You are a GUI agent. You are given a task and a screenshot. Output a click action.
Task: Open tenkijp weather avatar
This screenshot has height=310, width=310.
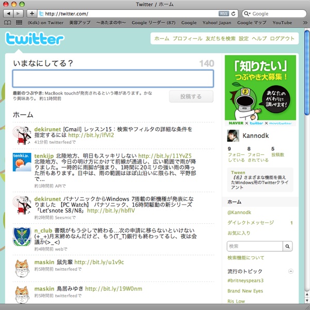(x=22, y=162)
